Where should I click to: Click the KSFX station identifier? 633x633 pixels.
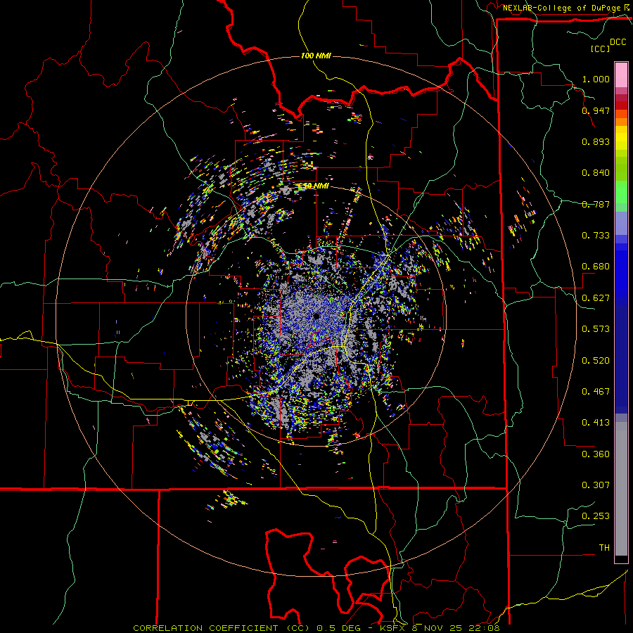[x=394, y=628]
